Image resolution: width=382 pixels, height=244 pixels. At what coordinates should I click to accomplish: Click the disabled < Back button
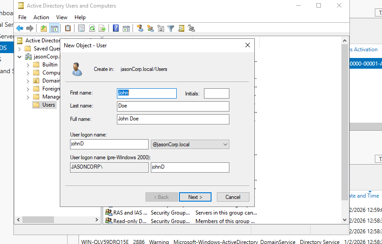coord(161,197)
